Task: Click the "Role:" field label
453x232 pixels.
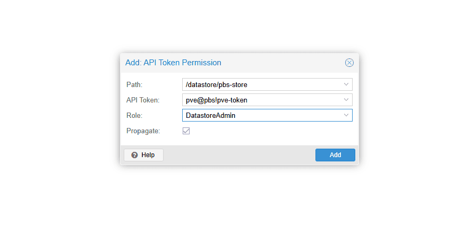Action: [x=135, y=115]
